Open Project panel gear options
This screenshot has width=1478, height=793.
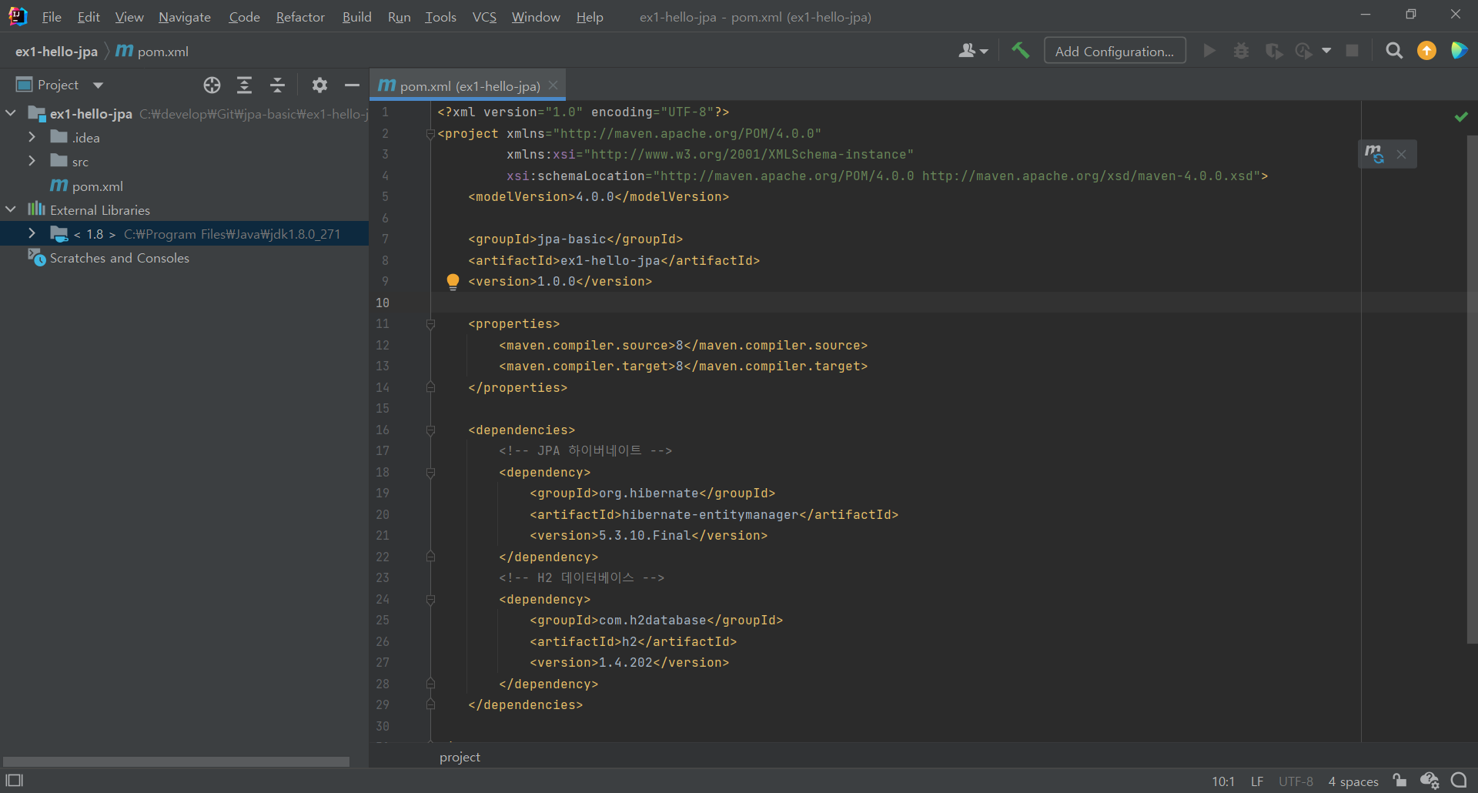point(319,85)
